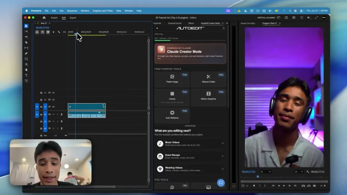Select the Pen tool
This screenshot has width=347, height=195.
pos(26,53)
